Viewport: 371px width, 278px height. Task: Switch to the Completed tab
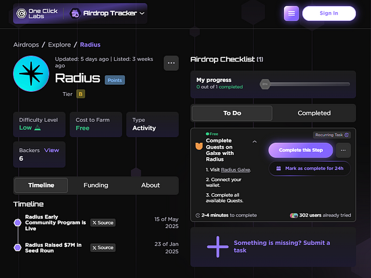click(x=314, y=113)
